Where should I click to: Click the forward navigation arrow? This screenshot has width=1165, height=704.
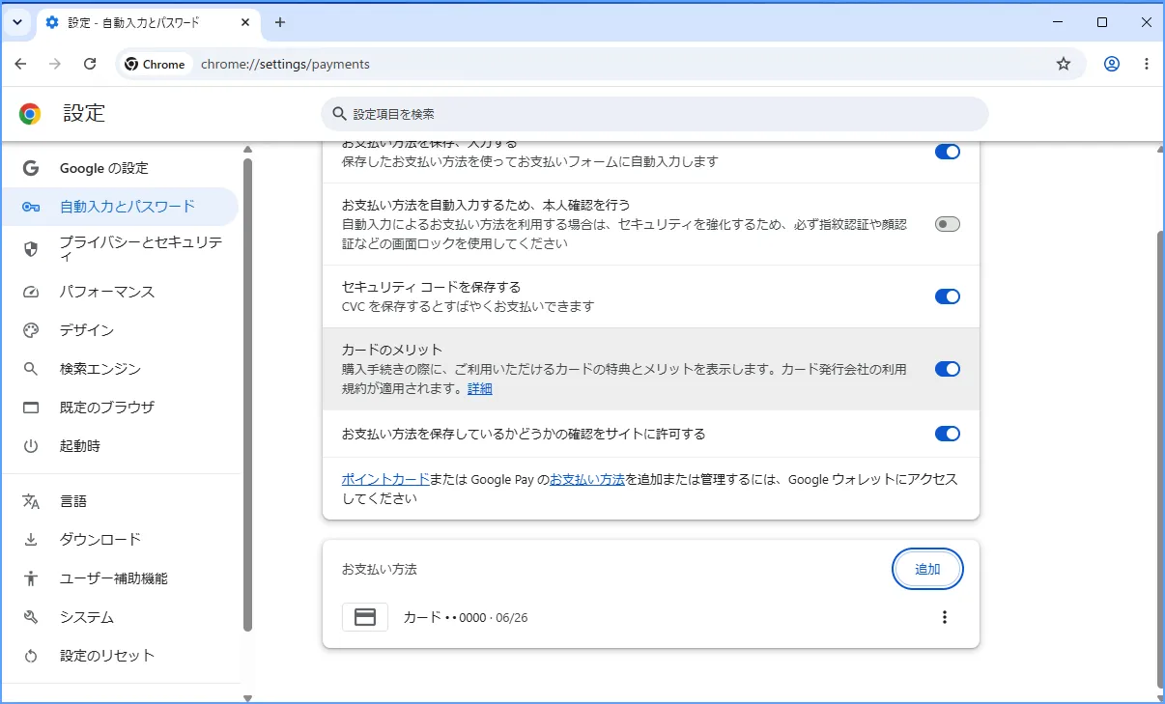point(55,64)
